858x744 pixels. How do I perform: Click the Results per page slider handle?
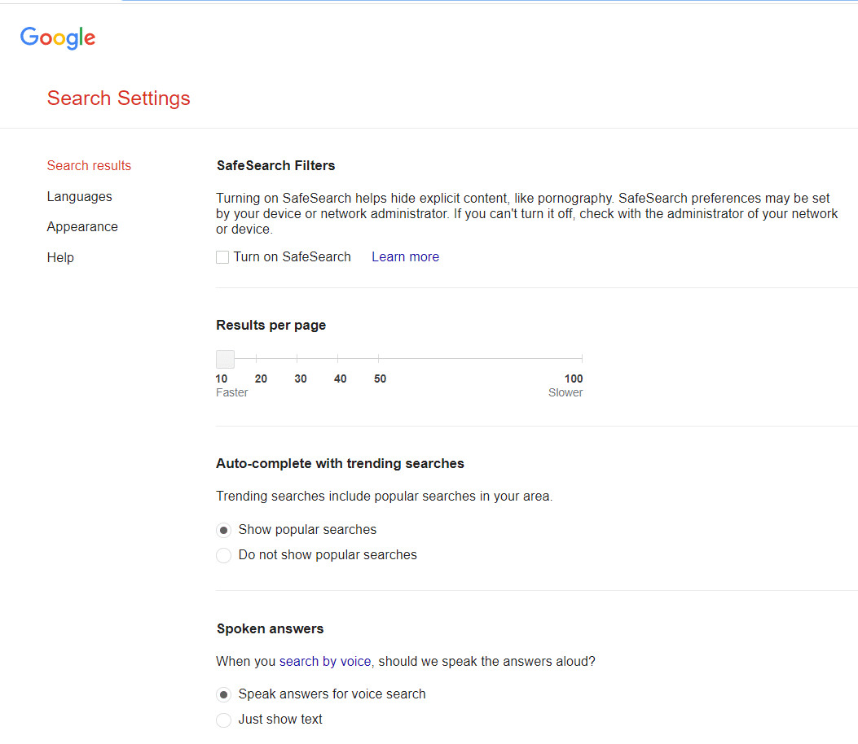point(226,359)
